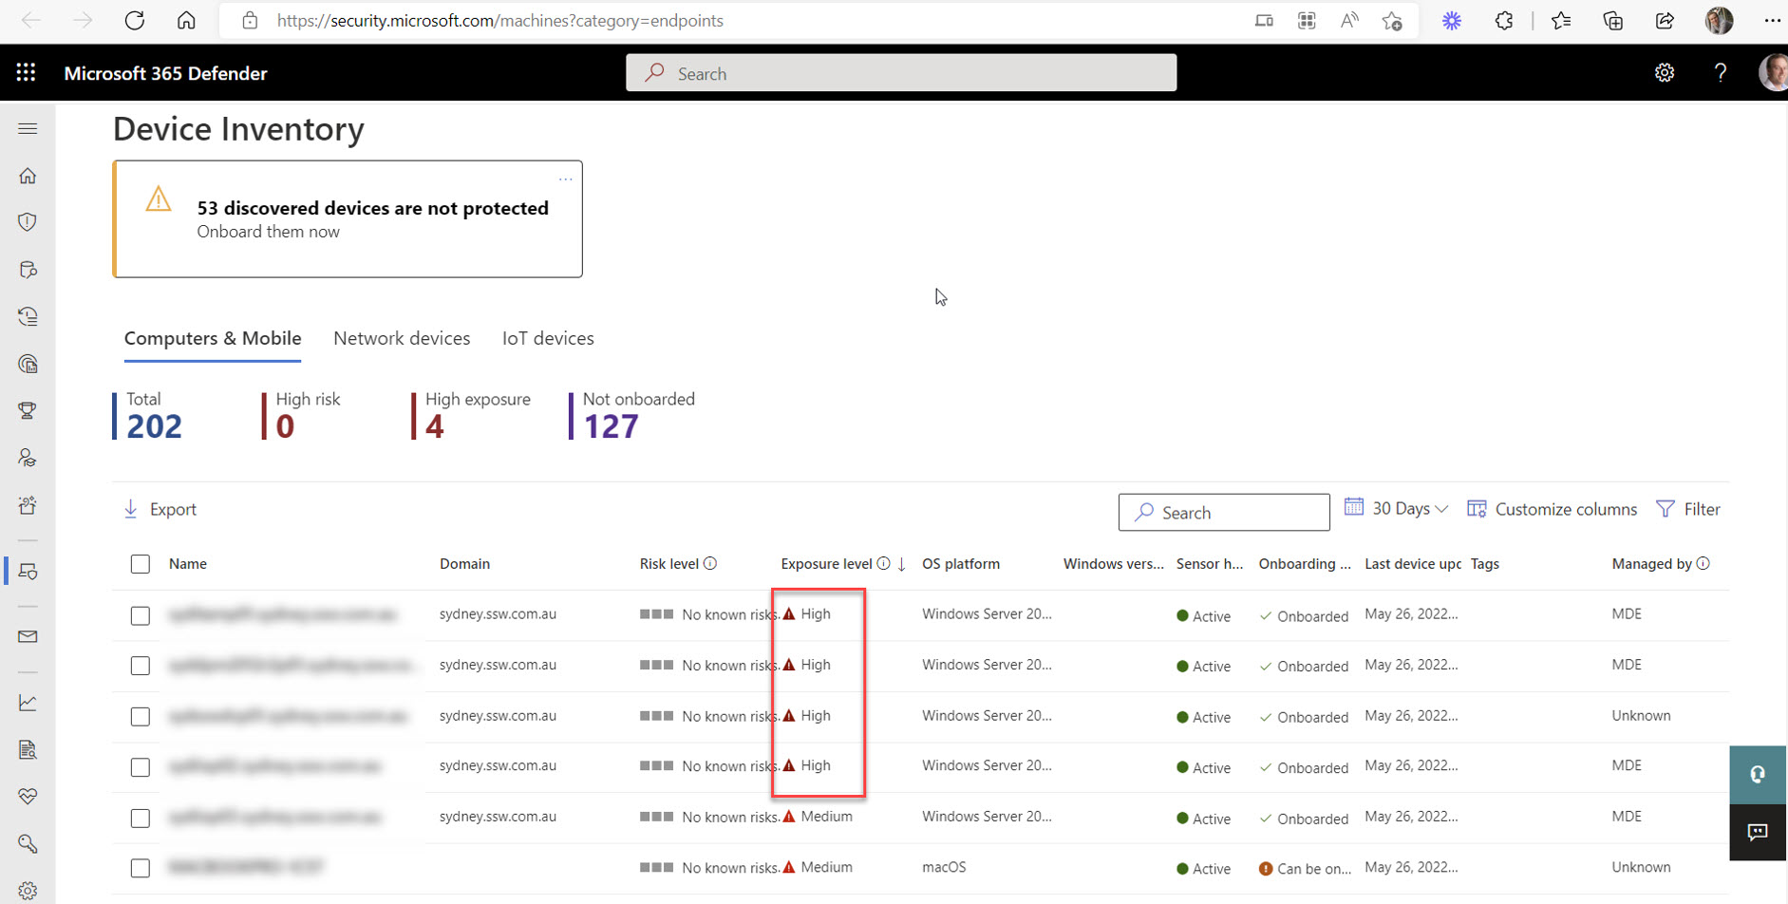
Task: Open the app launcher waffle icon
Action: [26, 73]
